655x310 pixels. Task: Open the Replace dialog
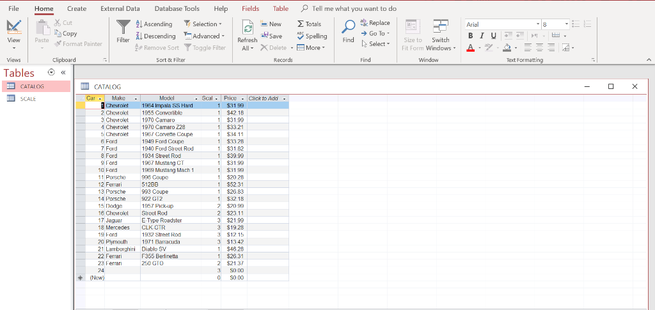click(375, 23)
